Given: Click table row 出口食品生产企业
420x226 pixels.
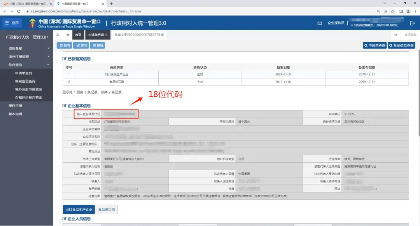Looking at the screenshot, I should 236,74.
